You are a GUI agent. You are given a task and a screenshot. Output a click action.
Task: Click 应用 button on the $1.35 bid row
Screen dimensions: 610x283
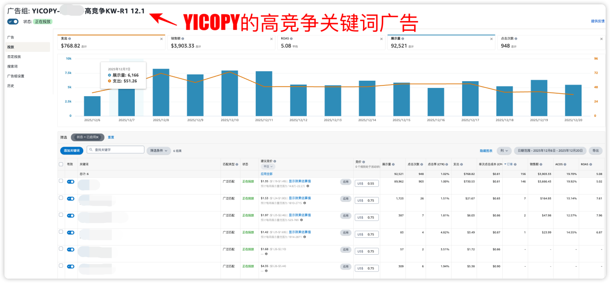tap(346, 182)
